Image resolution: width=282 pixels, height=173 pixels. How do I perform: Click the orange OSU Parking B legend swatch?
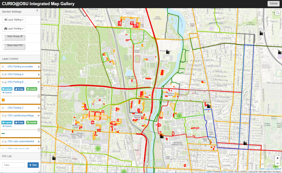pos(3,100)
